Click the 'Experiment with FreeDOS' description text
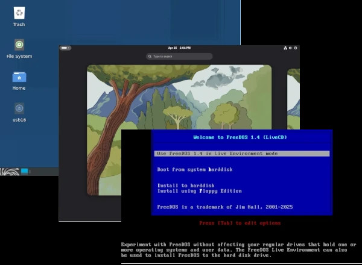The width and height of the screenshot is (362, 265). (x=238, y=250)
